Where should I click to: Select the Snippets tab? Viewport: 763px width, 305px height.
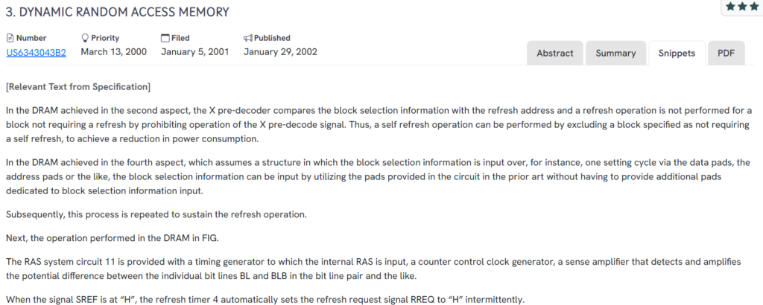pos(677,53)
